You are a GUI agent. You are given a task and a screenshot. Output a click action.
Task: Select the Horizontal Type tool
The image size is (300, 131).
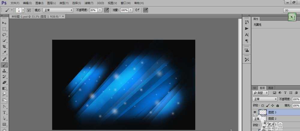click(x=4, y=112)
